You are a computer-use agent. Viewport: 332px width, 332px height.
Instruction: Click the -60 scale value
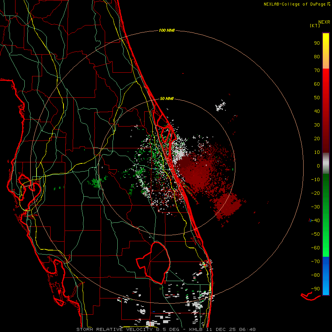point(315,248)
